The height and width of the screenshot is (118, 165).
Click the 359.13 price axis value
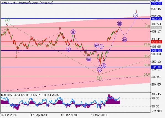pyautogui.click(x=156, y=62)
